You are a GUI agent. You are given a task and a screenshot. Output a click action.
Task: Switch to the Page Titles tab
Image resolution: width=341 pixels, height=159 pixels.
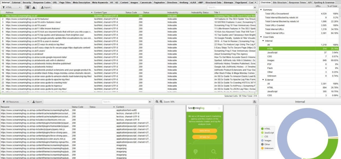tap(65, 2)
